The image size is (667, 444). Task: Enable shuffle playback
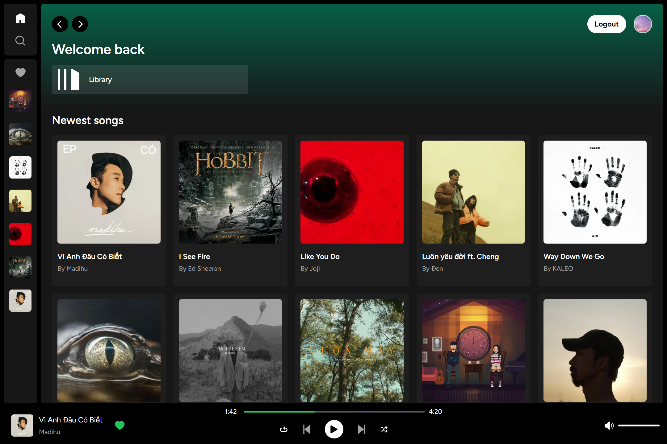pyautogui.click(x=384, y=429)
